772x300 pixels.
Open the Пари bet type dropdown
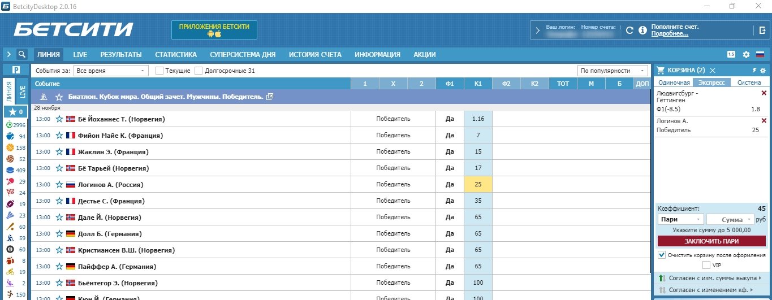pos(680,219)
